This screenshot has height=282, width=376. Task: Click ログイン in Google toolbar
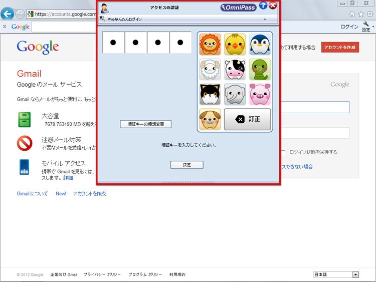coord(349,27)
